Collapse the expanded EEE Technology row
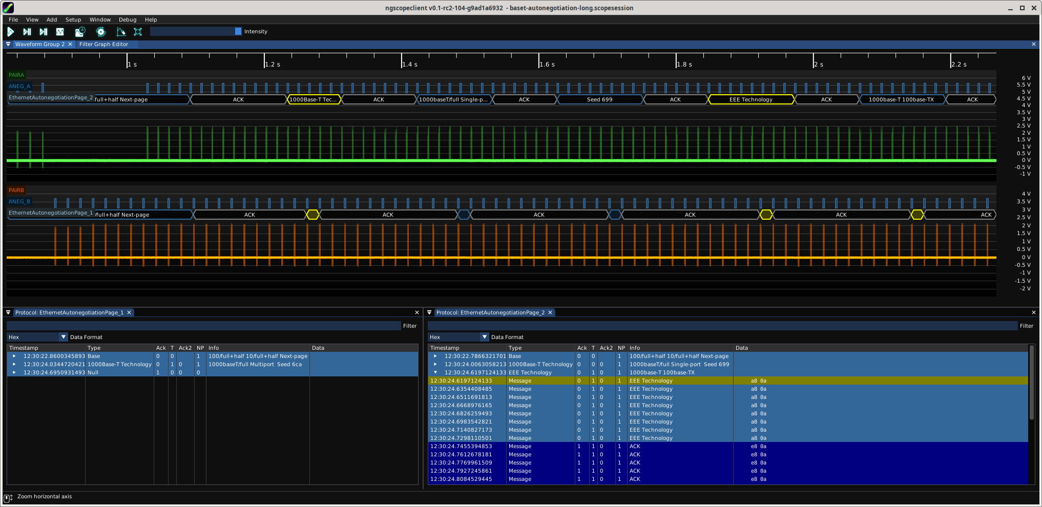The height and width of the screenshot is (507, 1042). (435, 372)
